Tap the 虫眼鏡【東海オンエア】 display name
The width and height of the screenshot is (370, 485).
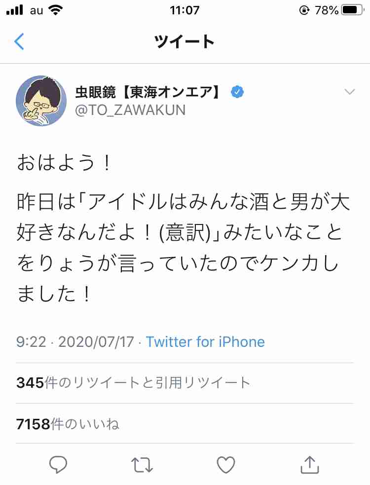click(148, 92)
